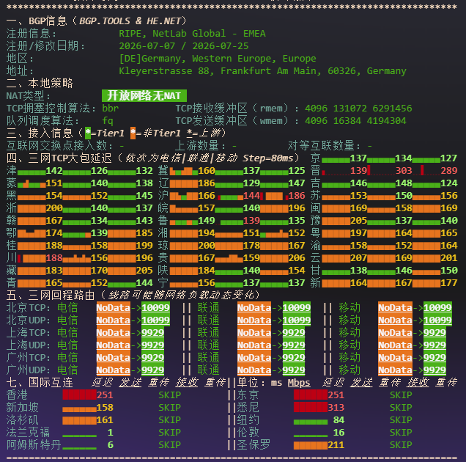Click the '1' latency for 法兰克福
This screenshot has width=466, height=462.
pyautogui.click(x=110, y=433)
